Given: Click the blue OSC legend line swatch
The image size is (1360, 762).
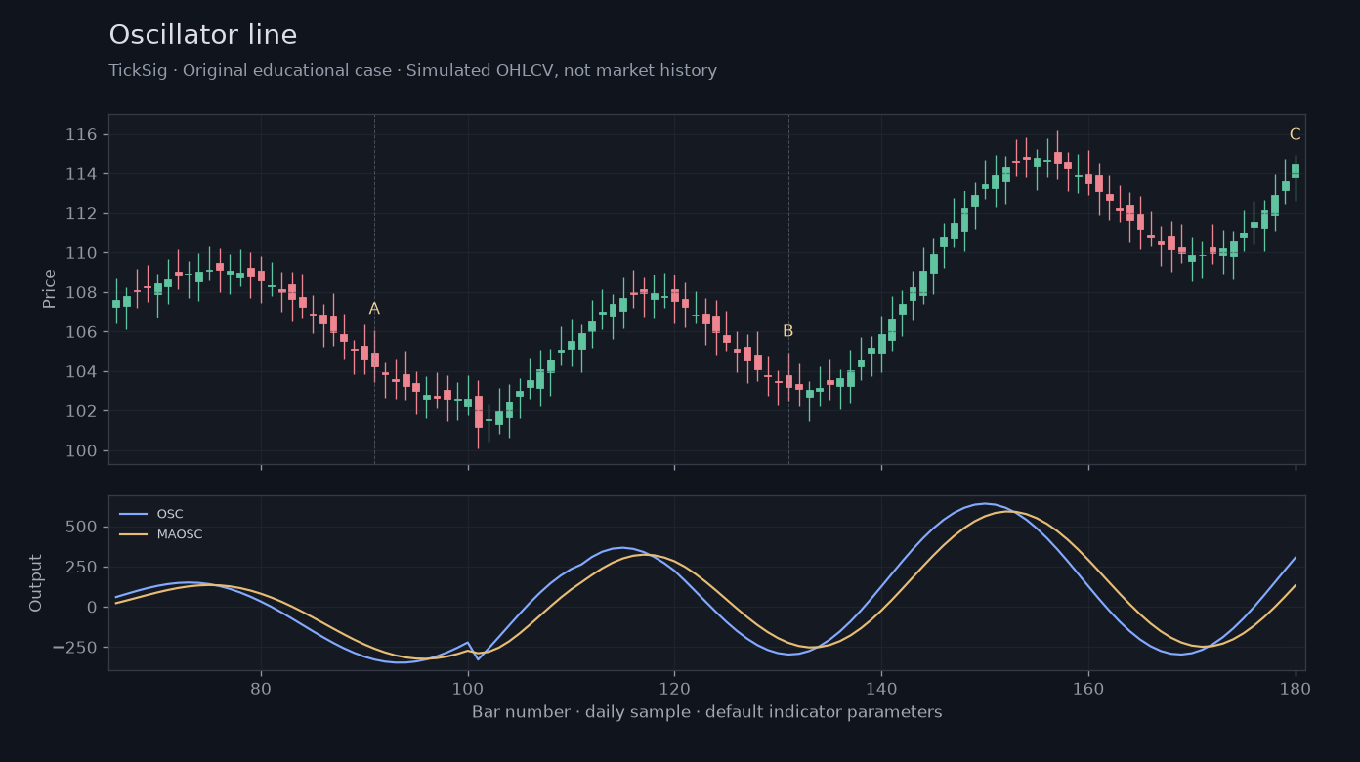Looking at the screenshot, I should tap(133, 514).
